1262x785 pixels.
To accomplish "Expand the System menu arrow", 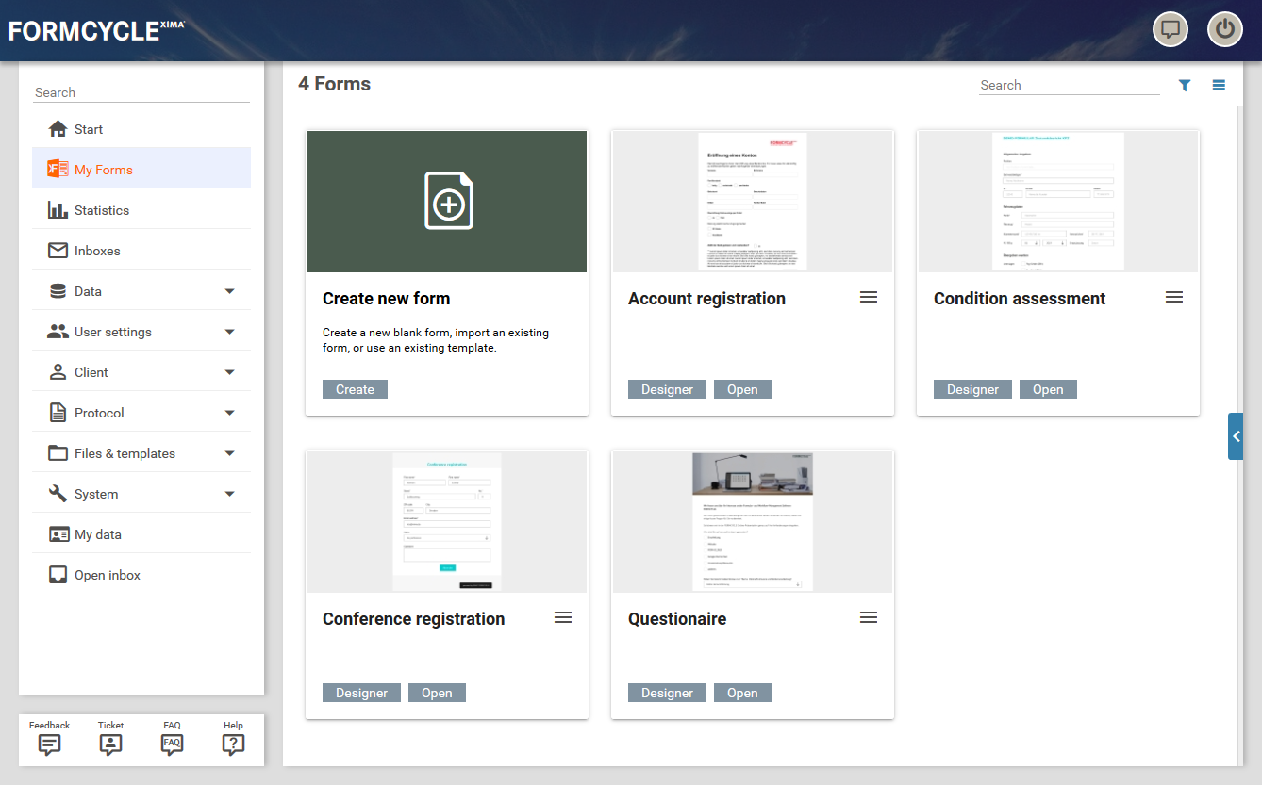I will 229,494.
